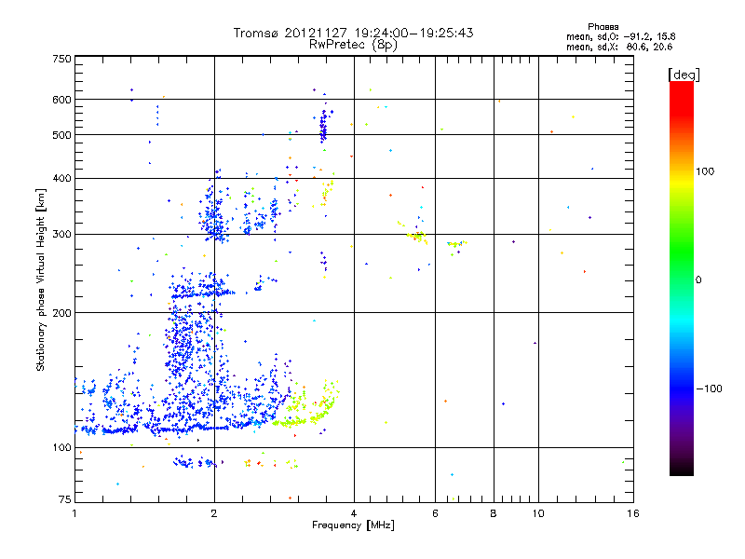The image size is (745, 559).
Task: Click the blue vertical cluster near 3.5 MHz, 500 km
Action: tap(323, 126)
